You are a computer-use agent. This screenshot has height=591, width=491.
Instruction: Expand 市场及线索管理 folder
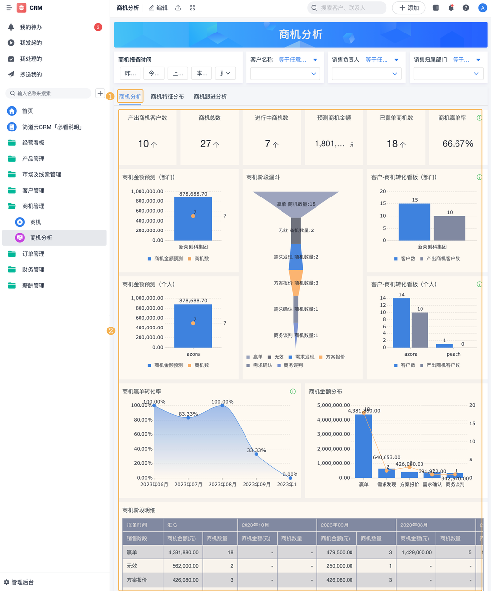click(54, 174)
